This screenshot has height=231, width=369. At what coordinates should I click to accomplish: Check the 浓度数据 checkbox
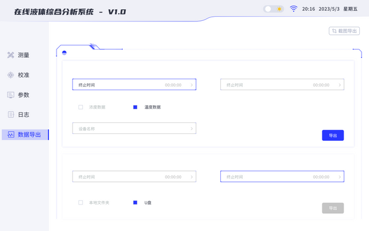tap(81, 107)
